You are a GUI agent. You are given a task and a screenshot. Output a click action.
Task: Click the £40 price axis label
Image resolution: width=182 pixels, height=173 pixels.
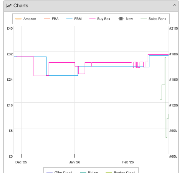click(x=10, y=28)
